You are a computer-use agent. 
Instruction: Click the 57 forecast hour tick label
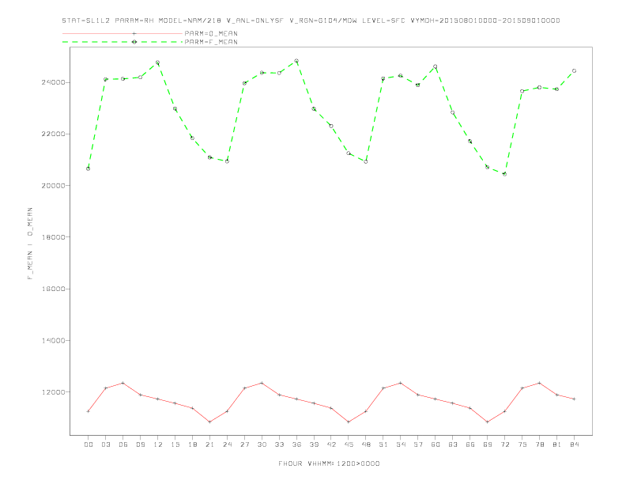[418, 444]
